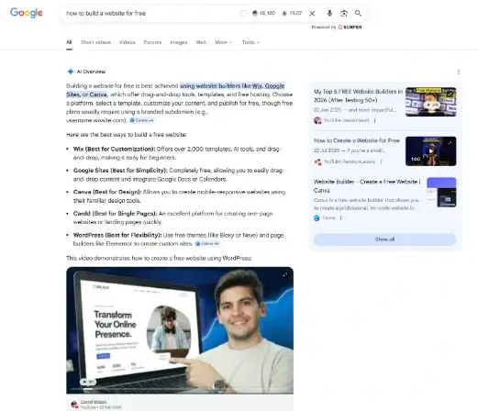Click the search volume 18,100 icon

tap(255, 13)
